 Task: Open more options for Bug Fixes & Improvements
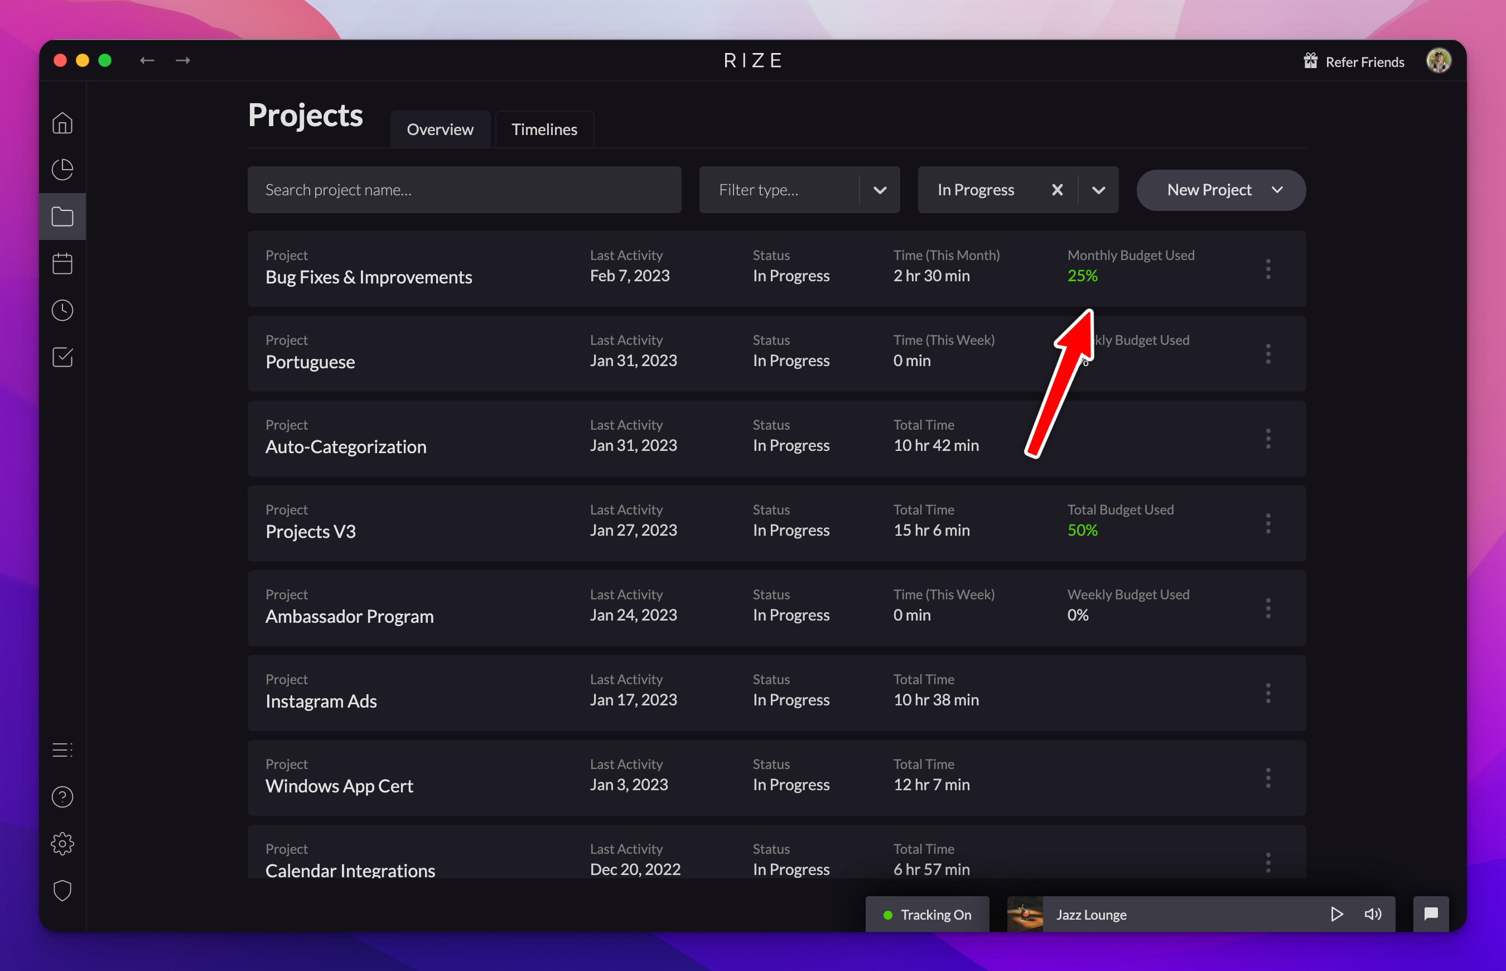click(x=1268, y=269)
